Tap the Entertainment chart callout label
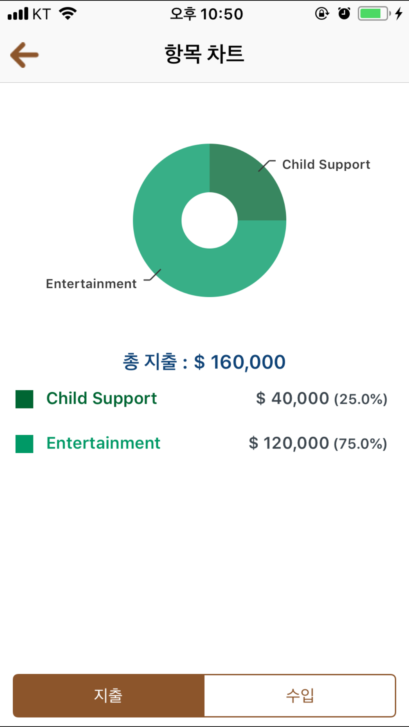Viewport: 409px width, 727px height. click(91, 284)
